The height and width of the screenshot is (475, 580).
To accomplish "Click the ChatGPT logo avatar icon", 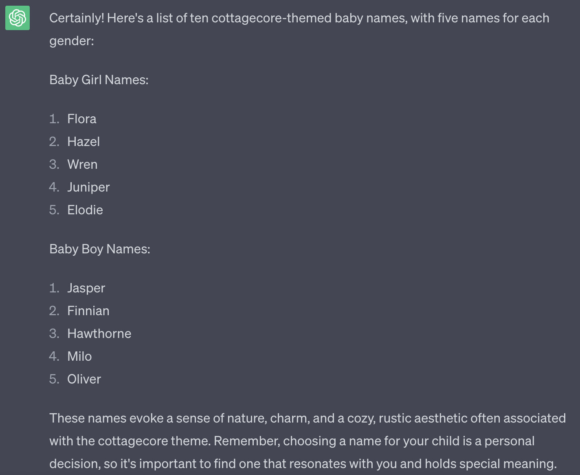I will point(18,18).
